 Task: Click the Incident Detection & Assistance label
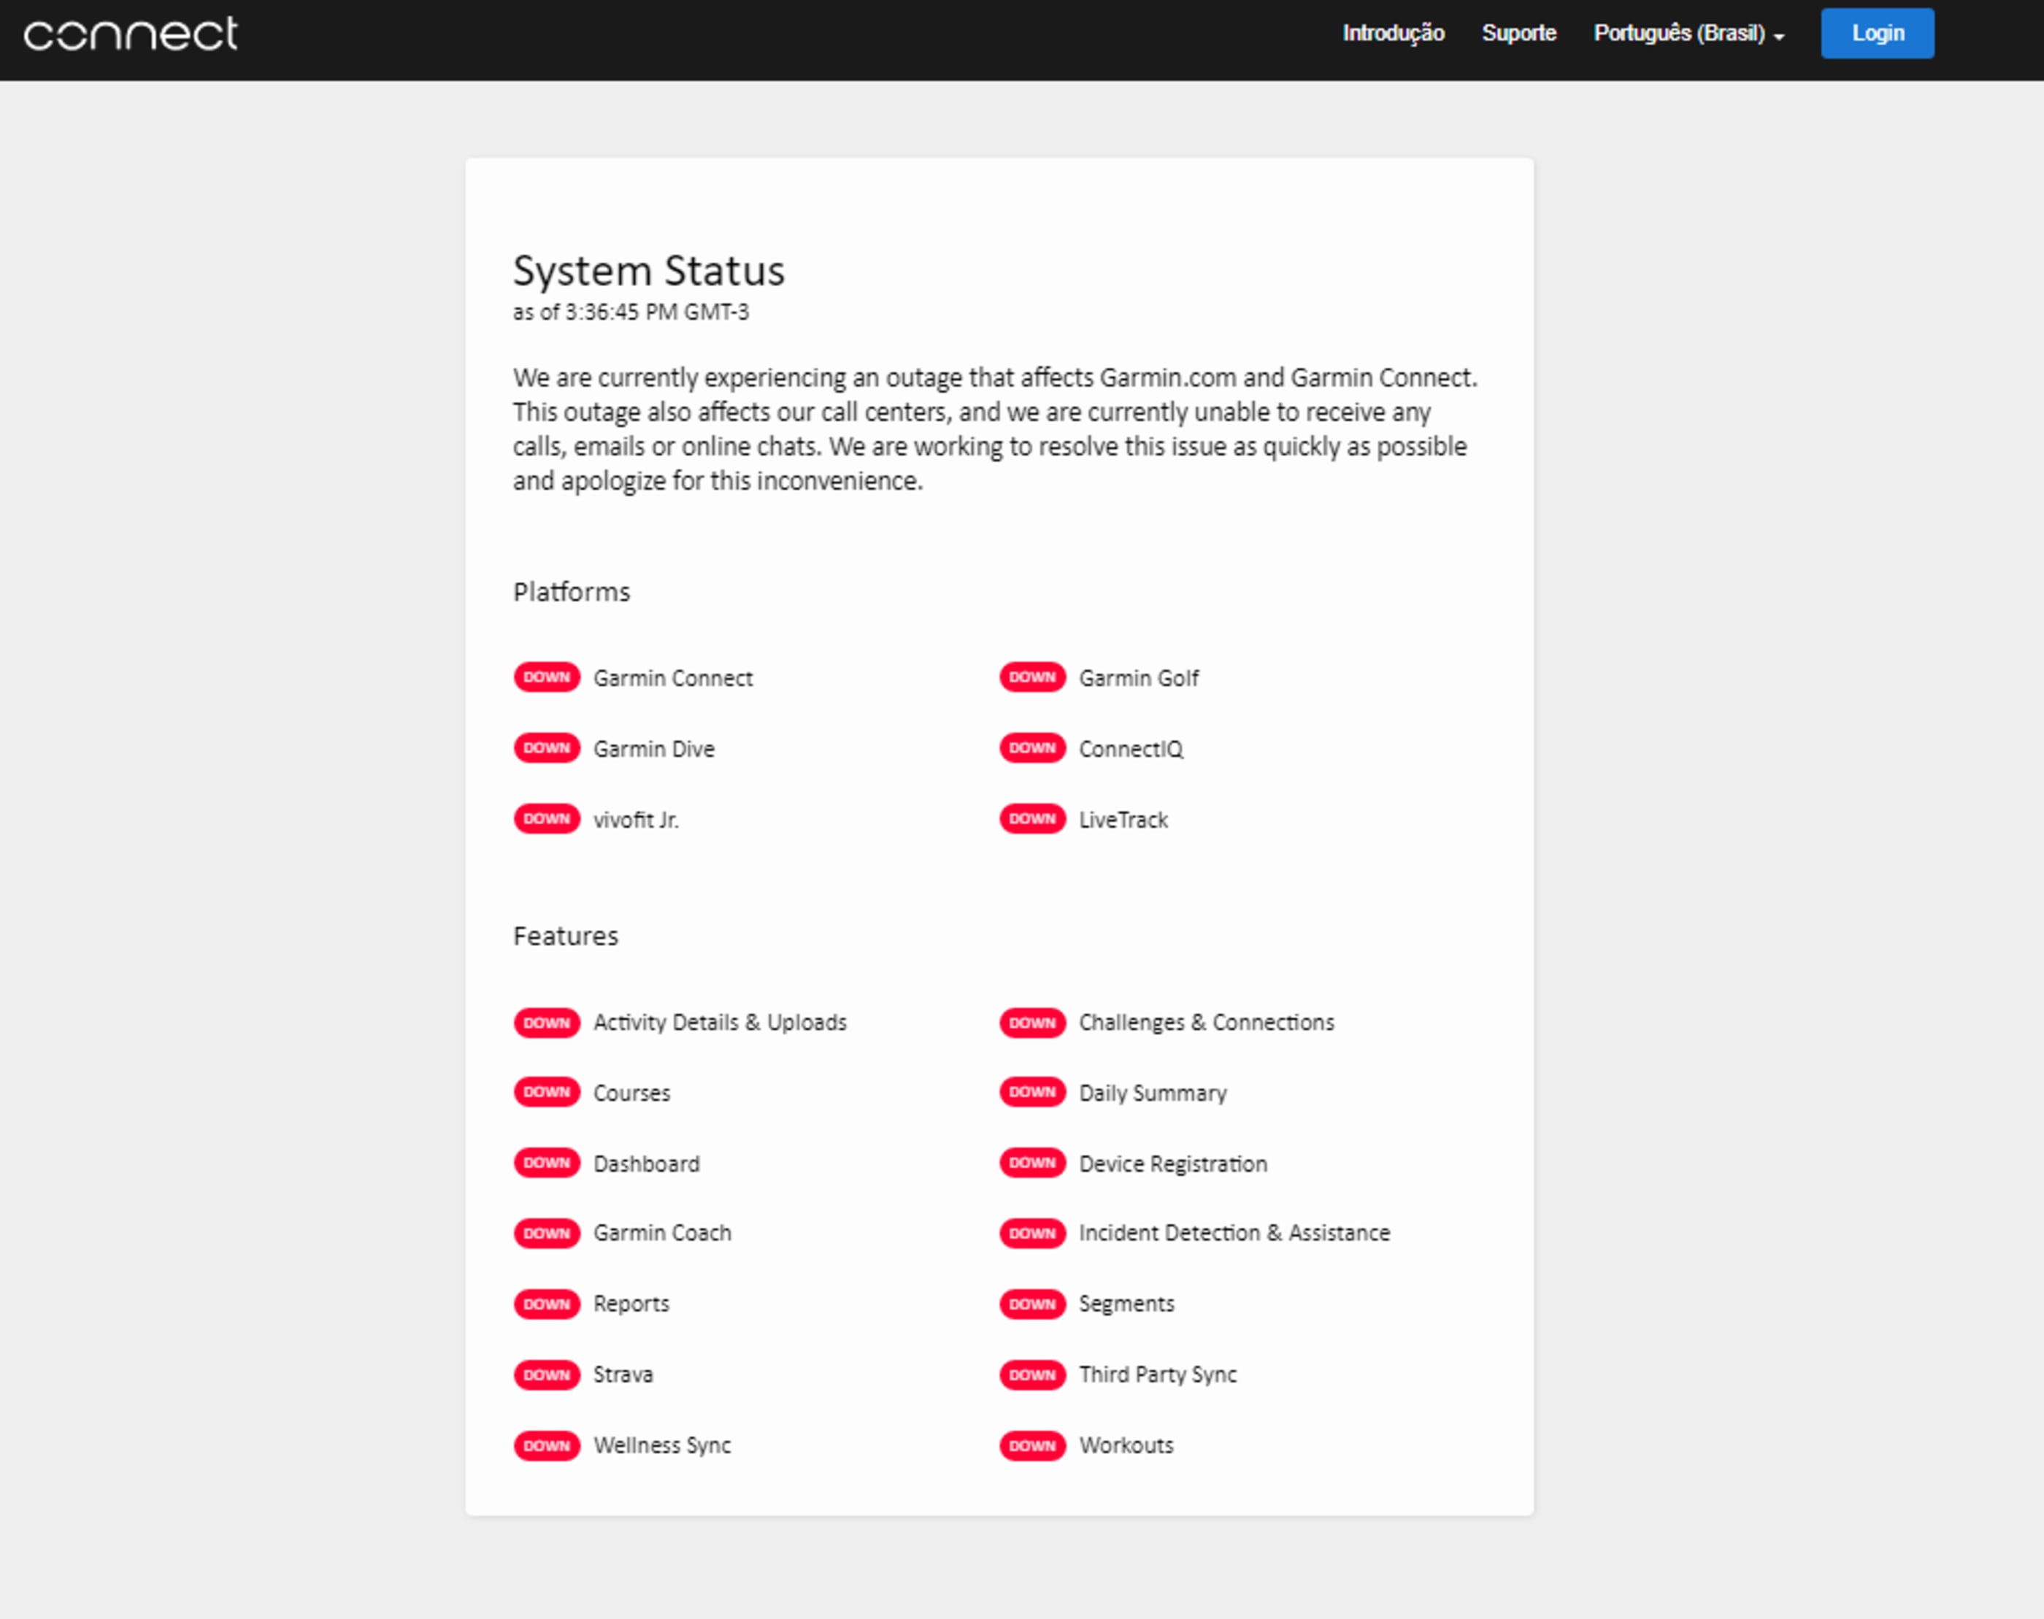pyautogui.click(x=1234, y=1233)
